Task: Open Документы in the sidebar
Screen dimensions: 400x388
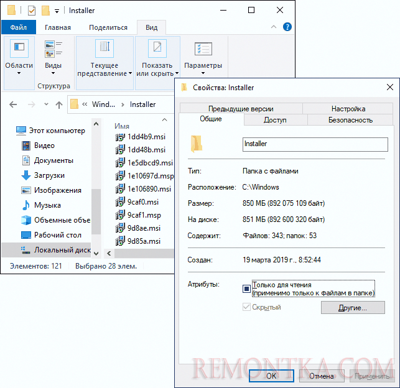Action: (48, 160)
